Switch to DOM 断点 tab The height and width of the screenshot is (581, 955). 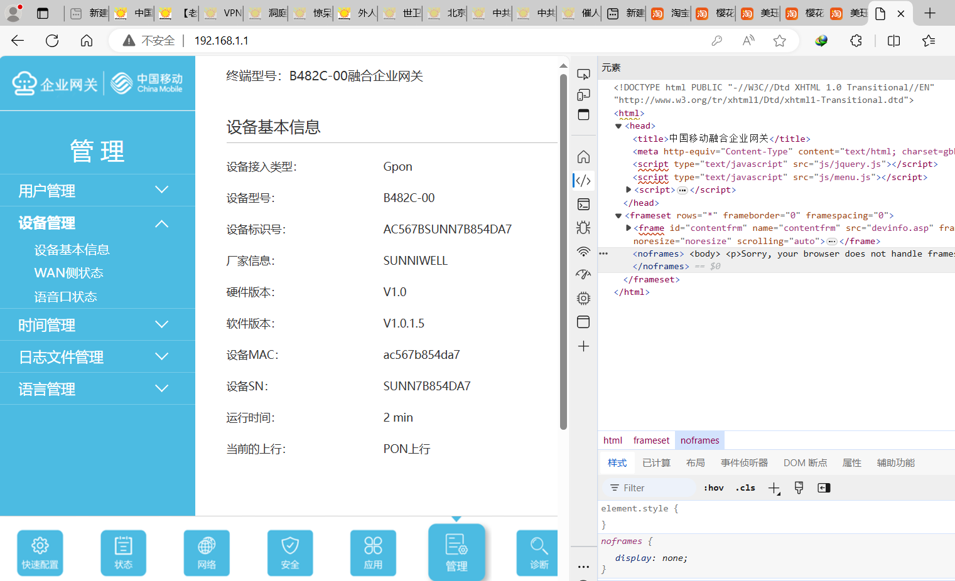[x=805, y=463]
